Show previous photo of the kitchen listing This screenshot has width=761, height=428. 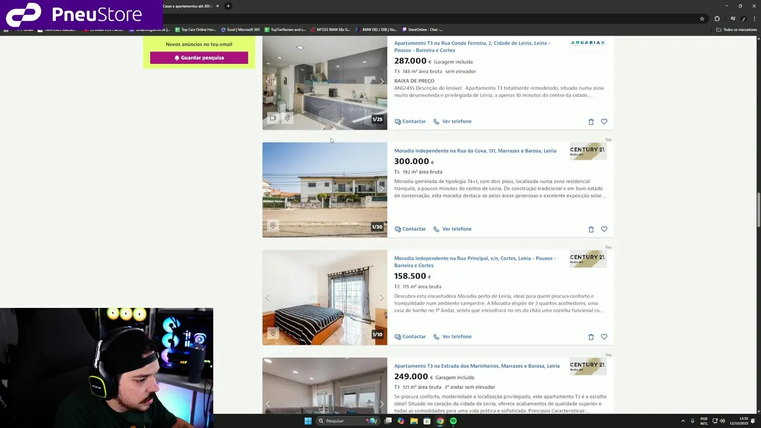268,81
